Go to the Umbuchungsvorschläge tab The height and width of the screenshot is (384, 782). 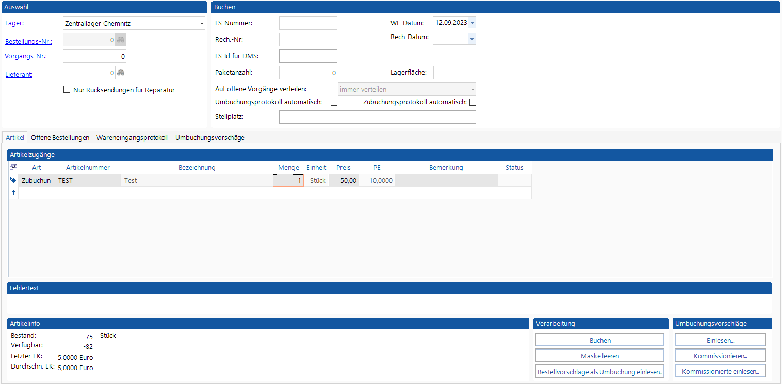coord(209,138)
